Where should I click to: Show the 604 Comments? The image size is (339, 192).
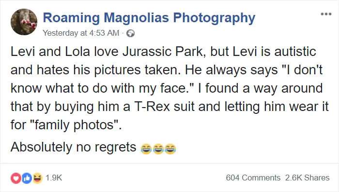click(253, 178)
